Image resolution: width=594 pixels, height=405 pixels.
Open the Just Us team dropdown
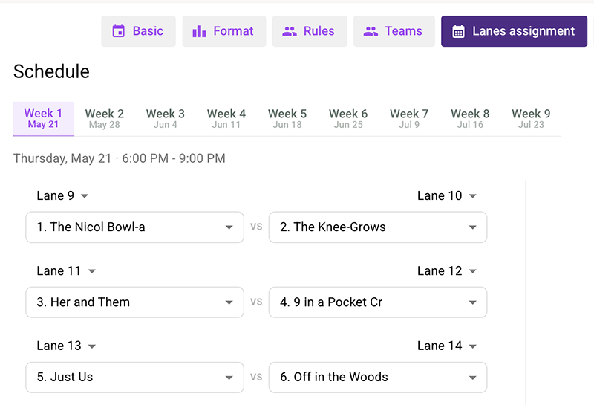[x=135, y=378]
